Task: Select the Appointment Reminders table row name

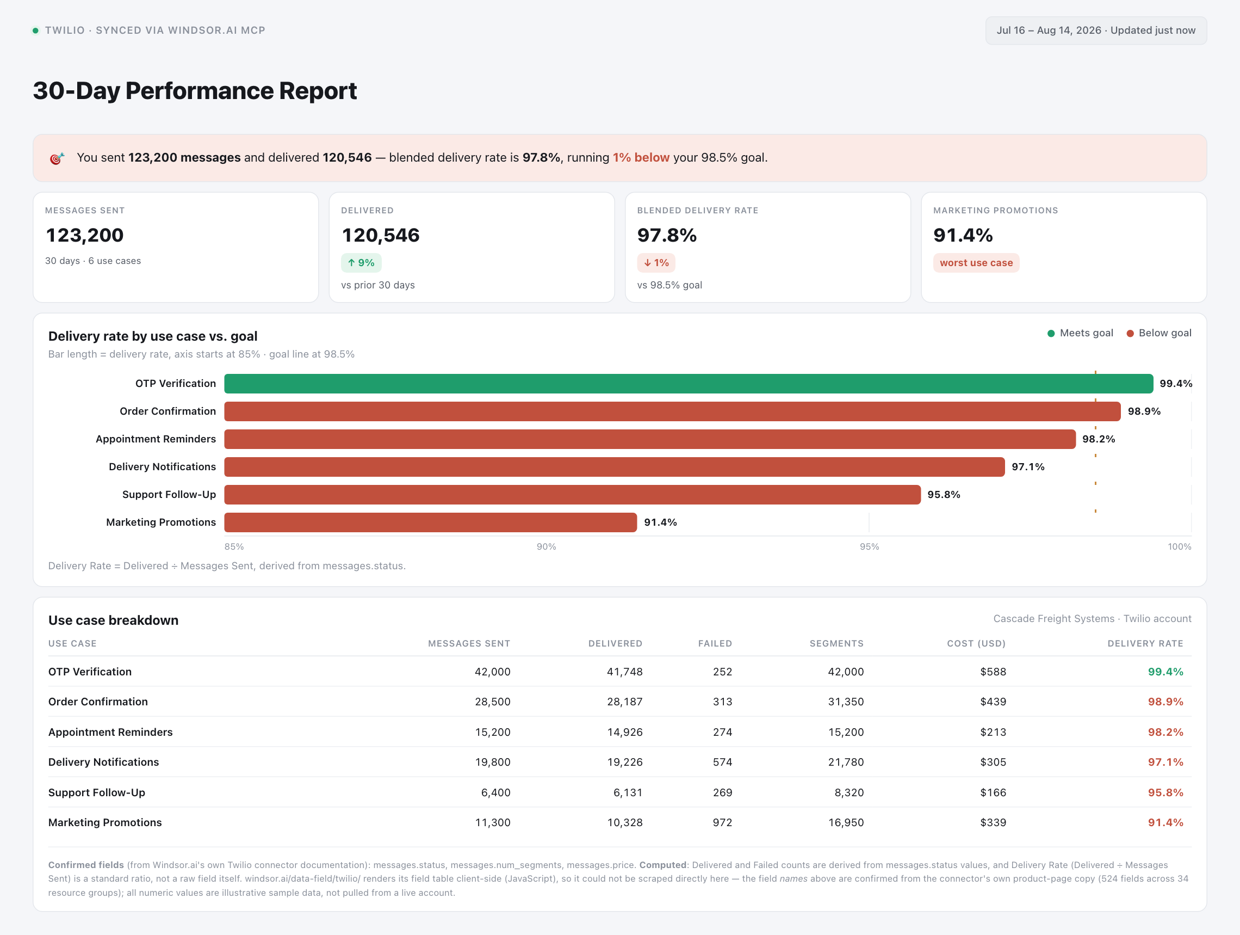Action: point(110,732)
